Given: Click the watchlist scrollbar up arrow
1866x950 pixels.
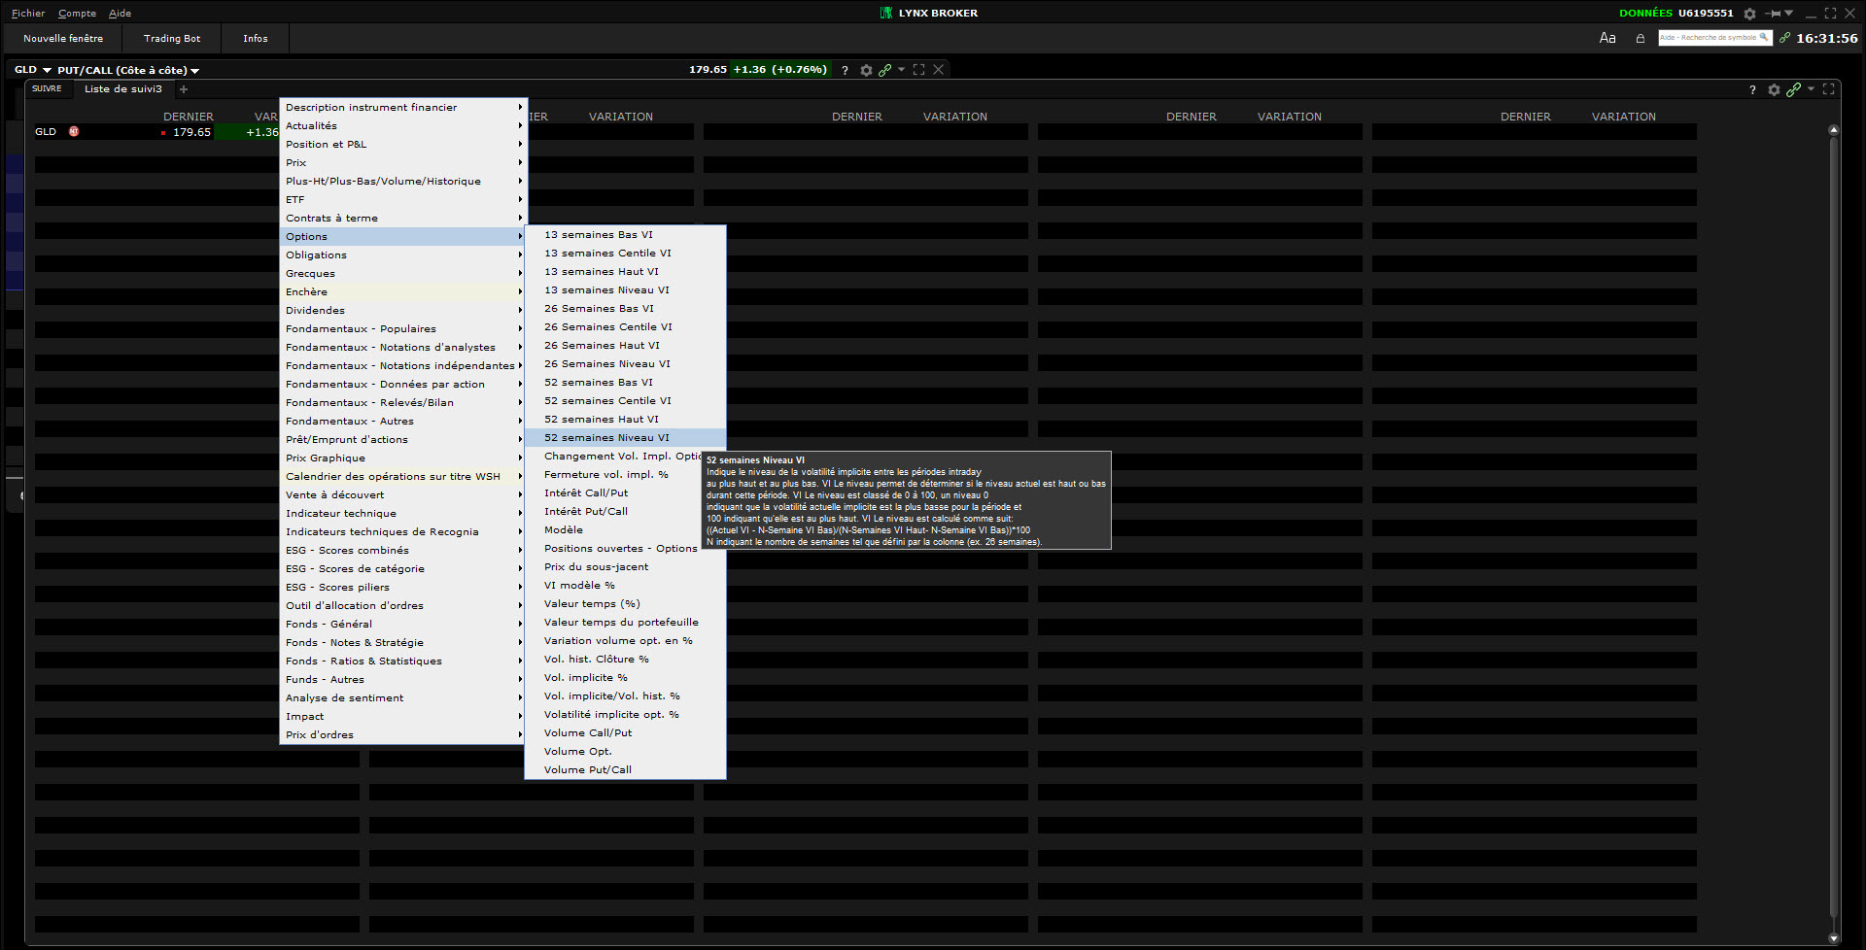Looking at the screenshot, I should (1834, 130).
